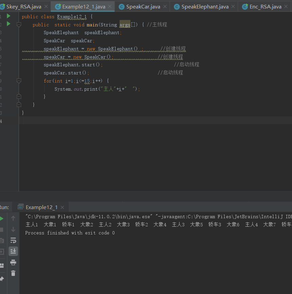292x294 pixels.
Task: Close the Enc_RSA.java tab
Action: click(286, 6)
